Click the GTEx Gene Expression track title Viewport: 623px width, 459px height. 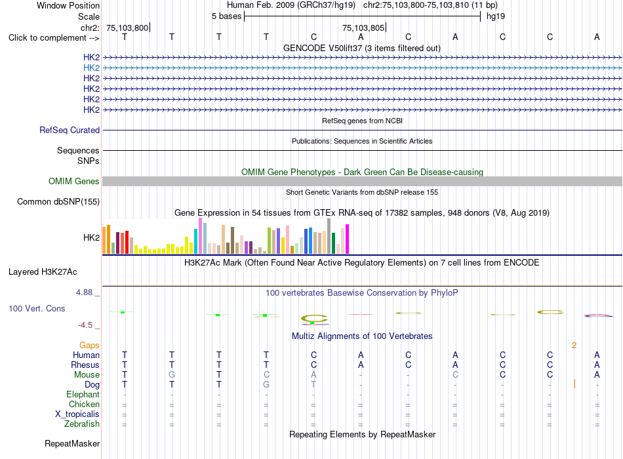tap(362, 213)
